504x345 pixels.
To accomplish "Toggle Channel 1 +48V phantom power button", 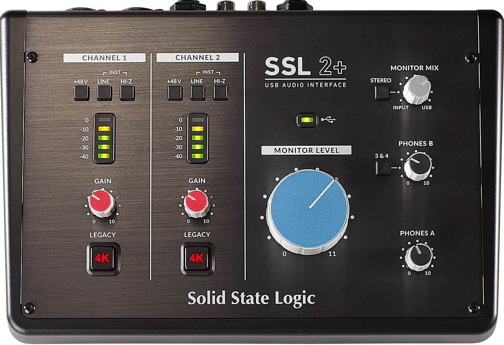I will [81, 93].
